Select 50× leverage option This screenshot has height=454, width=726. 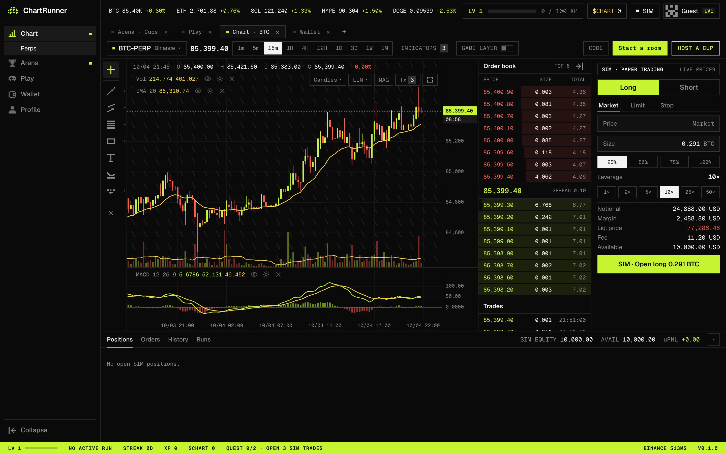pos(710,192)
